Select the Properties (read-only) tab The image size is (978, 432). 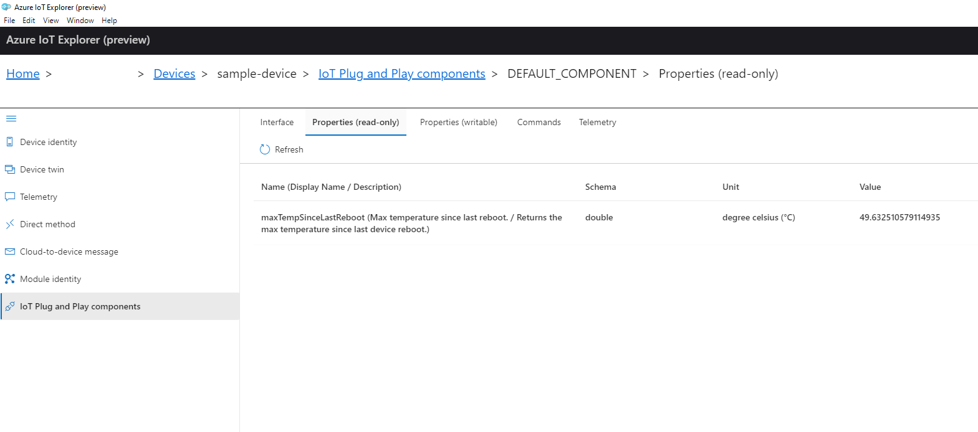(x=355, y=122)
